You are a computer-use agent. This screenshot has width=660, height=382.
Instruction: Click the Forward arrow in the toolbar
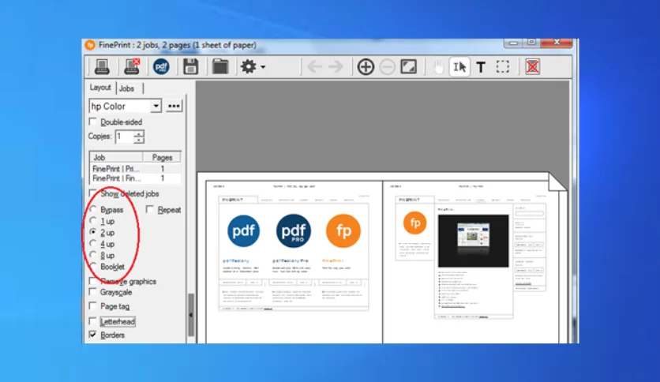pos(336,66)
